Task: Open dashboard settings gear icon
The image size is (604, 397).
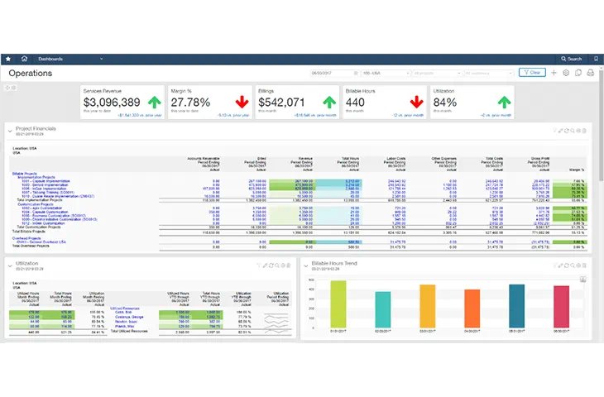Action: (566, 73)
